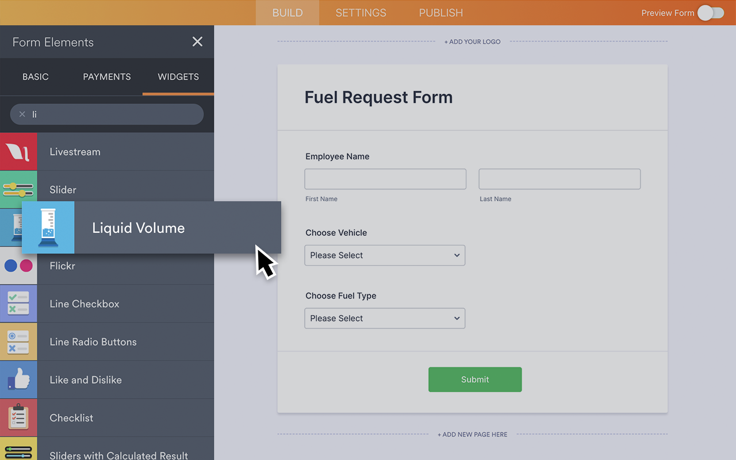Clear the widget search field
Screen dimensions: 736x460
pos(22,114)
